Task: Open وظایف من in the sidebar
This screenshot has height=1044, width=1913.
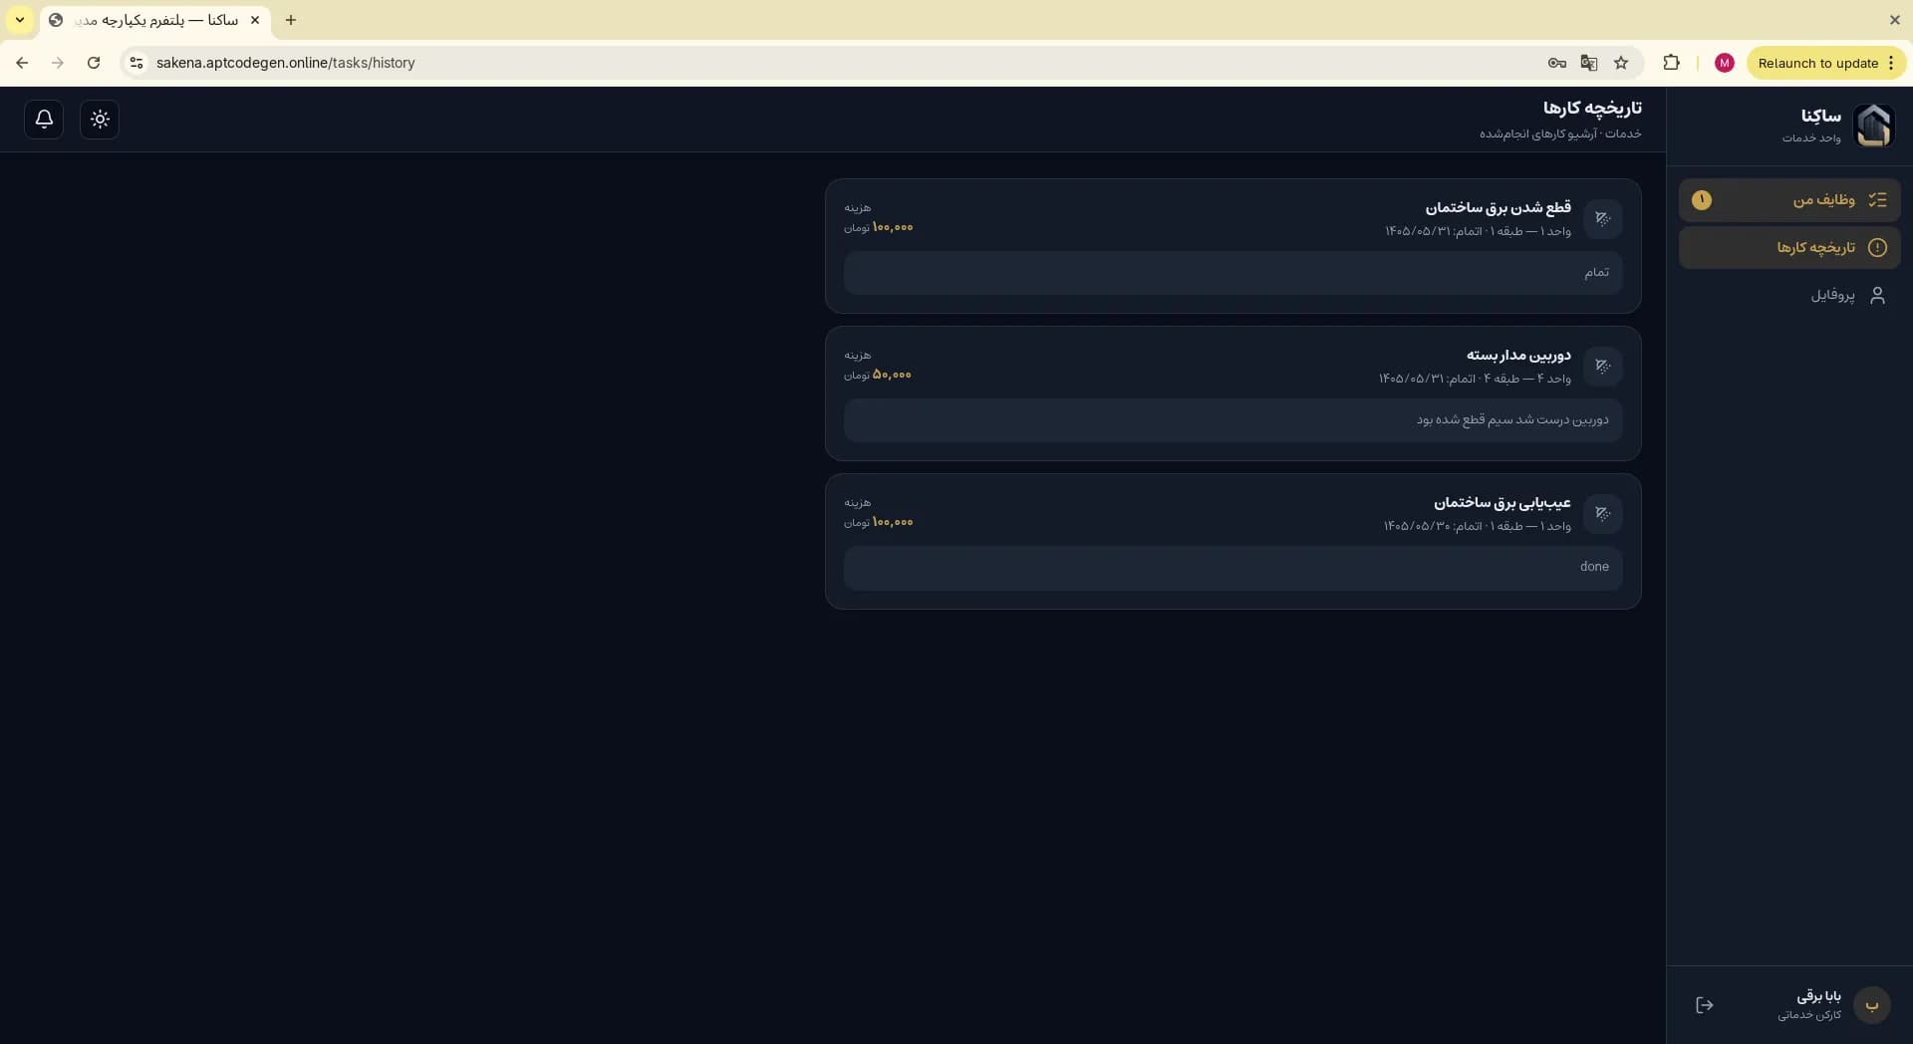Action: [x=1789, y=200]
